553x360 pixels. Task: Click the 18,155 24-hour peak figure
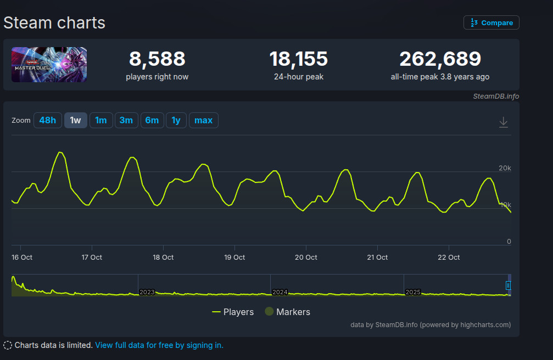point(298,59)
